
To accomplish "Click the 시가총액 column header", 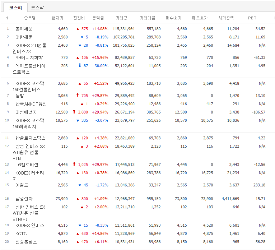I will (226, 18).
